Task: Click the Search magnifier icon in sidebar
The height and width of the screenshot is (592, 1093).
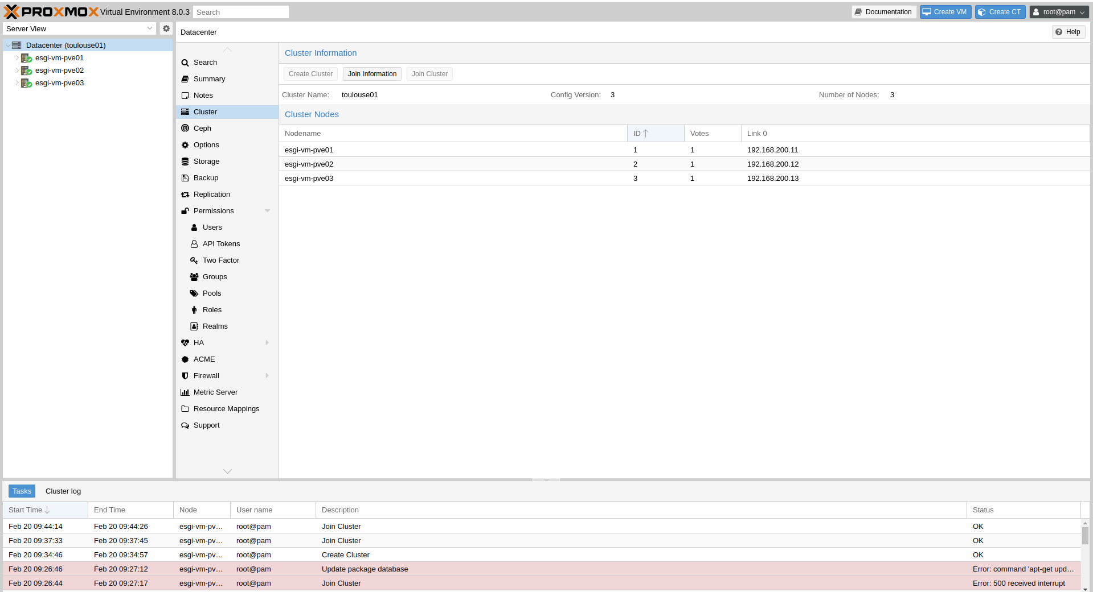Action: pyautogui.click(x=185, y=63)
